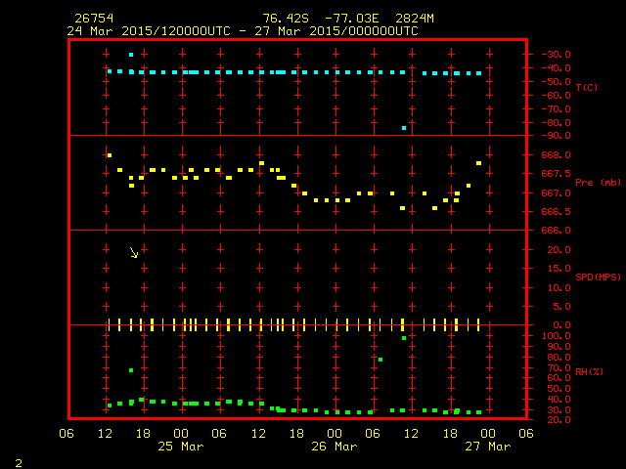Click the 00 hour label above 27 Mar

(488, 434)
